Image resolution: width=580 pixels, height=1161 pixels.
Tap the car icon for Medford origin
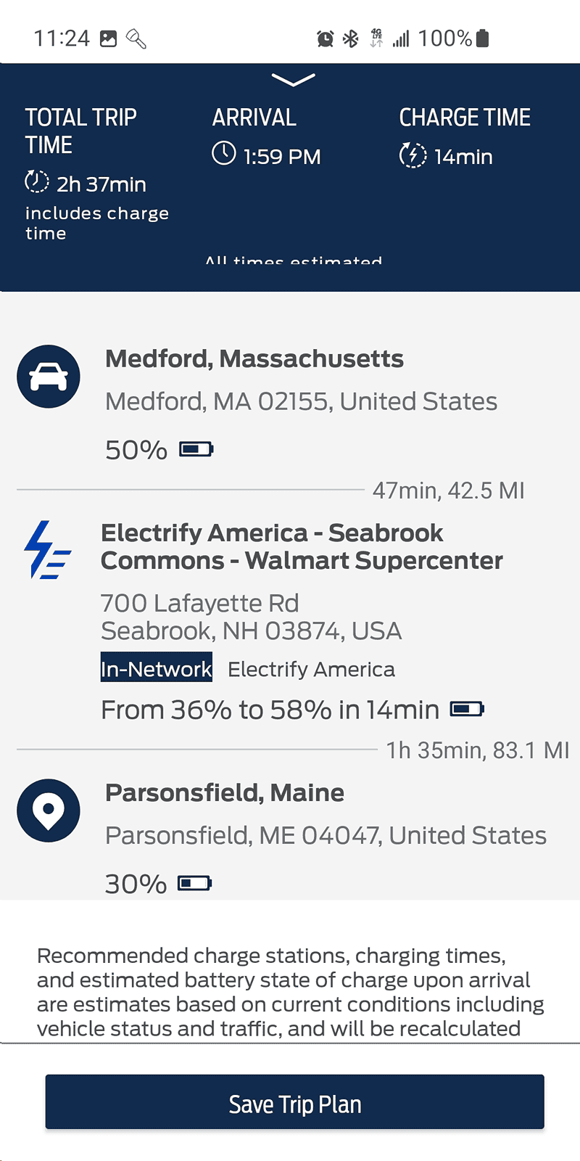point(49,377)
